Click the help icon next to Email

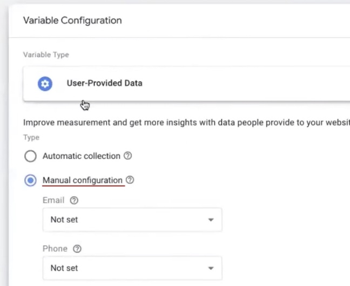(75, 200)
